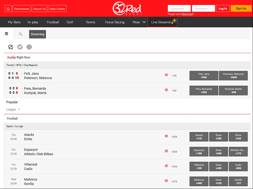The height and width of the screenshot is (189, 253).
Task: Open the Kostyuk, Marta match name
Action: (x=35, y=93)
